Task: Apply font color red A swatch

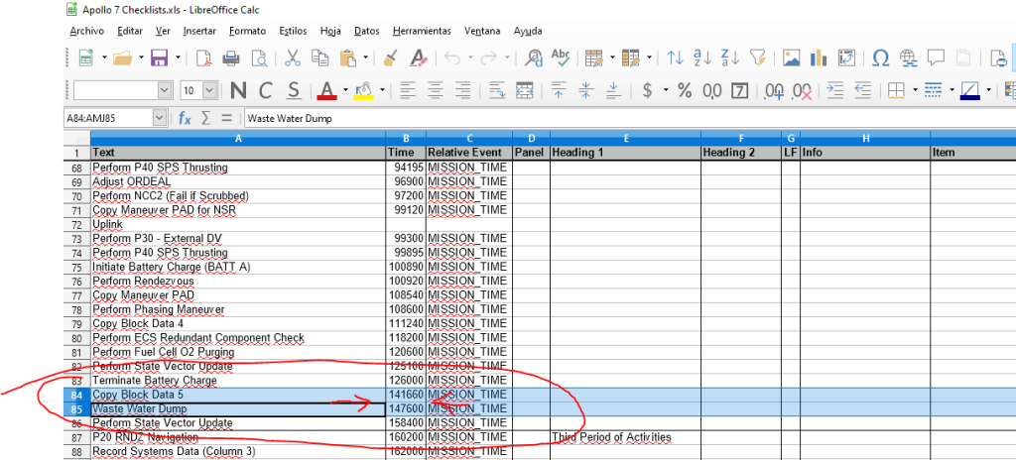Action: tap(326, 90)
